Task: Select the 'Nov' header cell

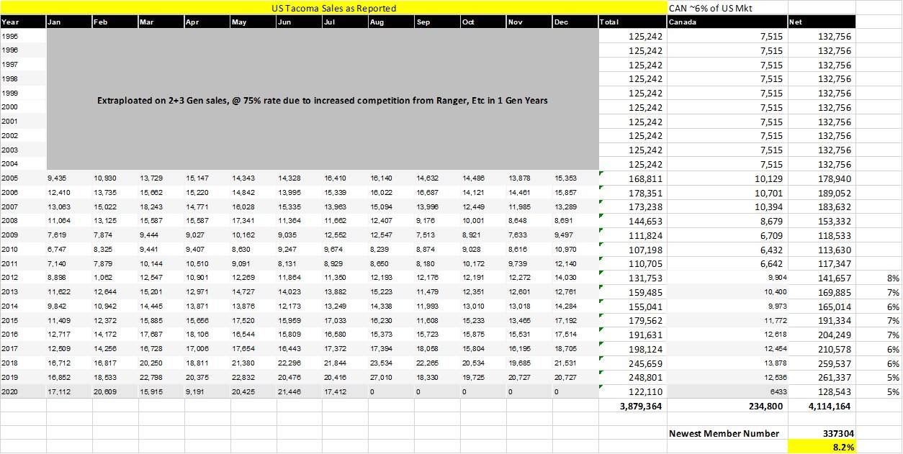Action: 529,22
